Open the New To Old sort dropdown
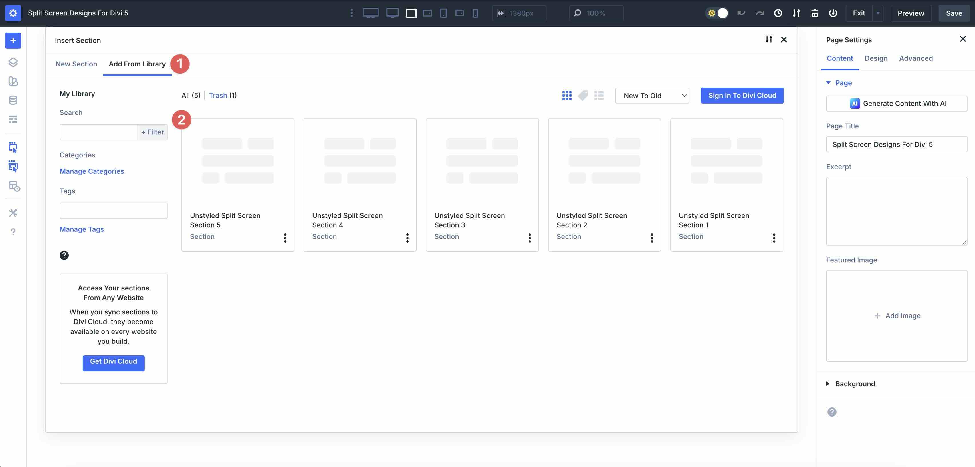 tap(652, 95)
